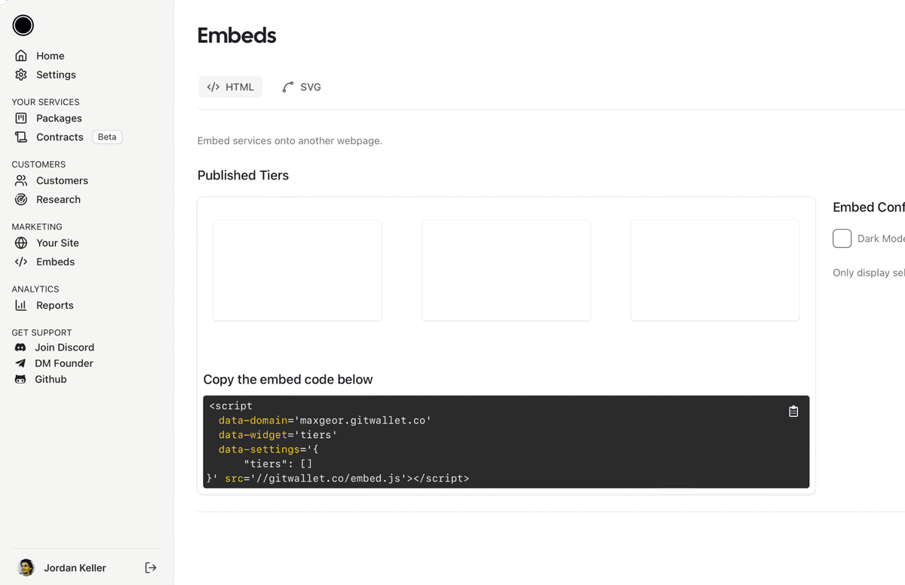
Task: Switch to the SVG tab
Action: 302,87
